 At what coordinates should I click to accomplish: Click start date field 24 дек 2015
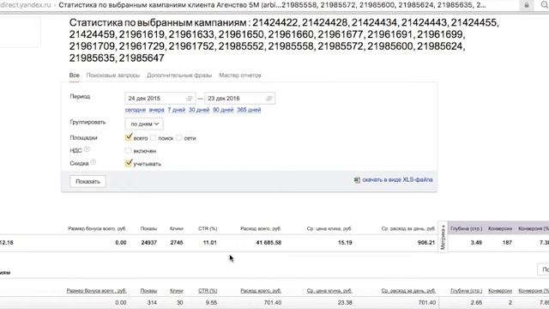click(160, 99)
